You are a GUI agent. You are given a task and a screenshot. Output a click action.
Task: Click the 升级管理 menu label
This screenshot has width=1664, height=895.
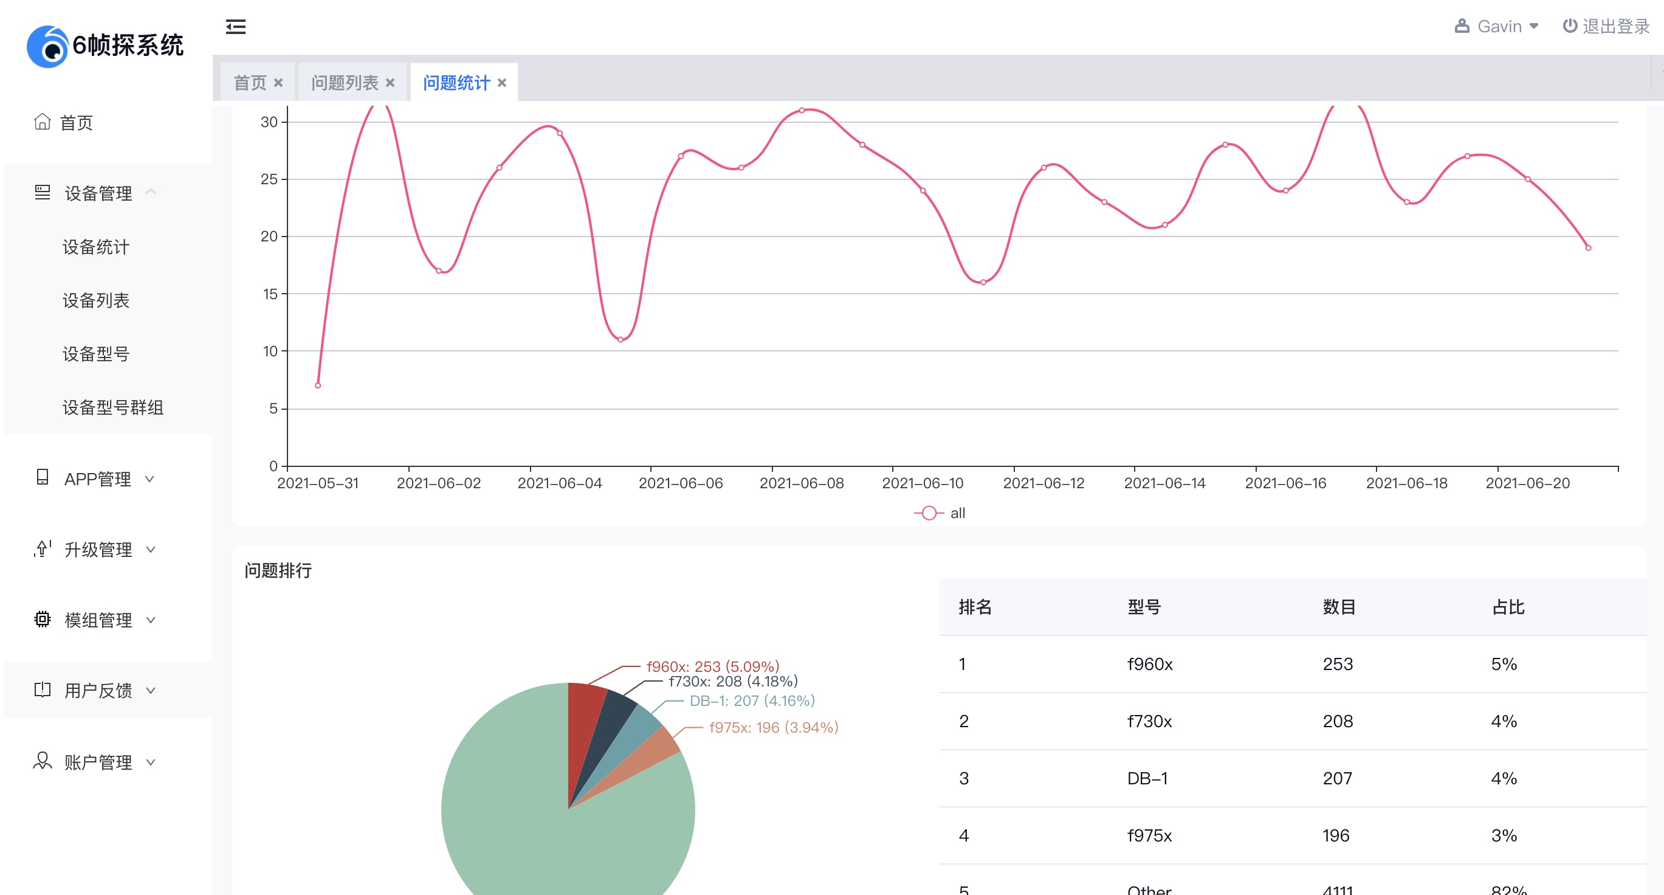[98, 549]
